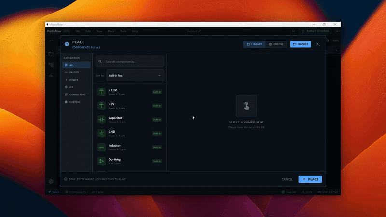Click the CANCEL button
Image resolution: width=386 pixels, height=217 pixels.
(287, 179)
